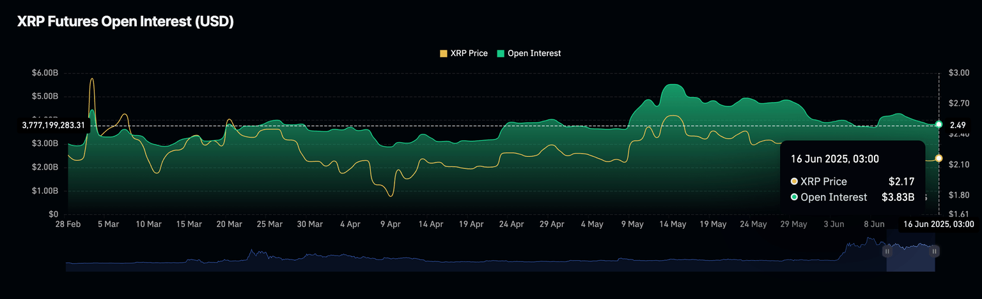982x299 pixels.
Task: Click the yellow XRP Price legend swatch
Action: point(444,54)
